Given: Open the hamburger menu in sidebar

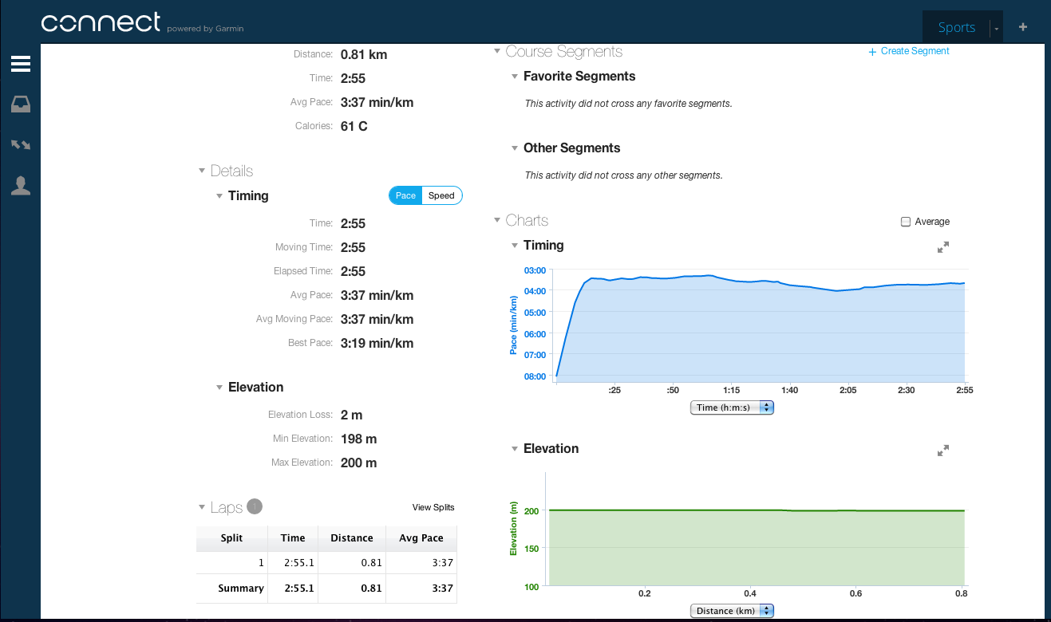Looking at the screenshot, I should pyautogui.click(x=21, y=65).
